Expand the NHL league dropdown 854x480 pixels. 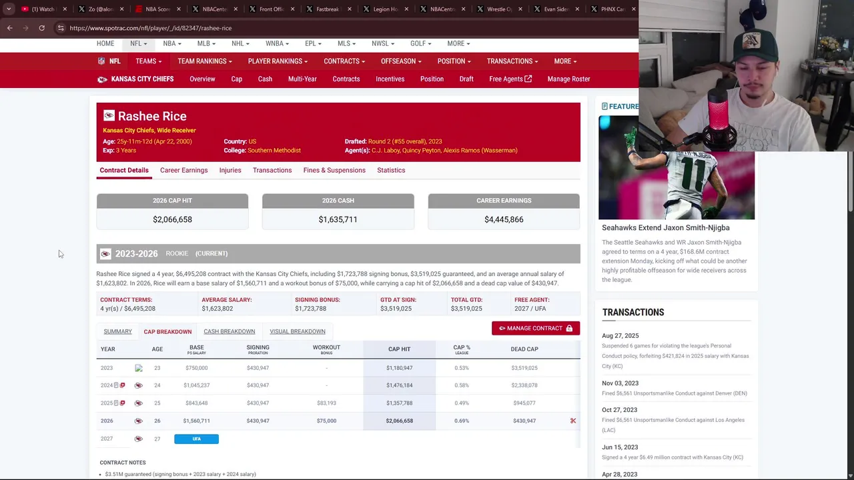click(x=240, y=43)
